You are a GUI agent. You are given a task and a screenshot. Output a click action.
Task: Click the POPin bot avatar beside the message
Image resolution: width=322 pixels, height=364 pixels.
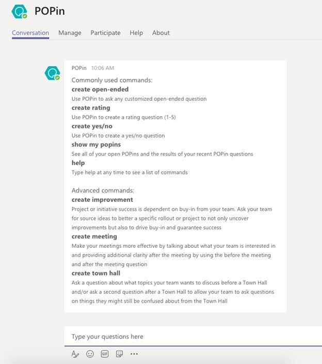(x=52, y=73)
